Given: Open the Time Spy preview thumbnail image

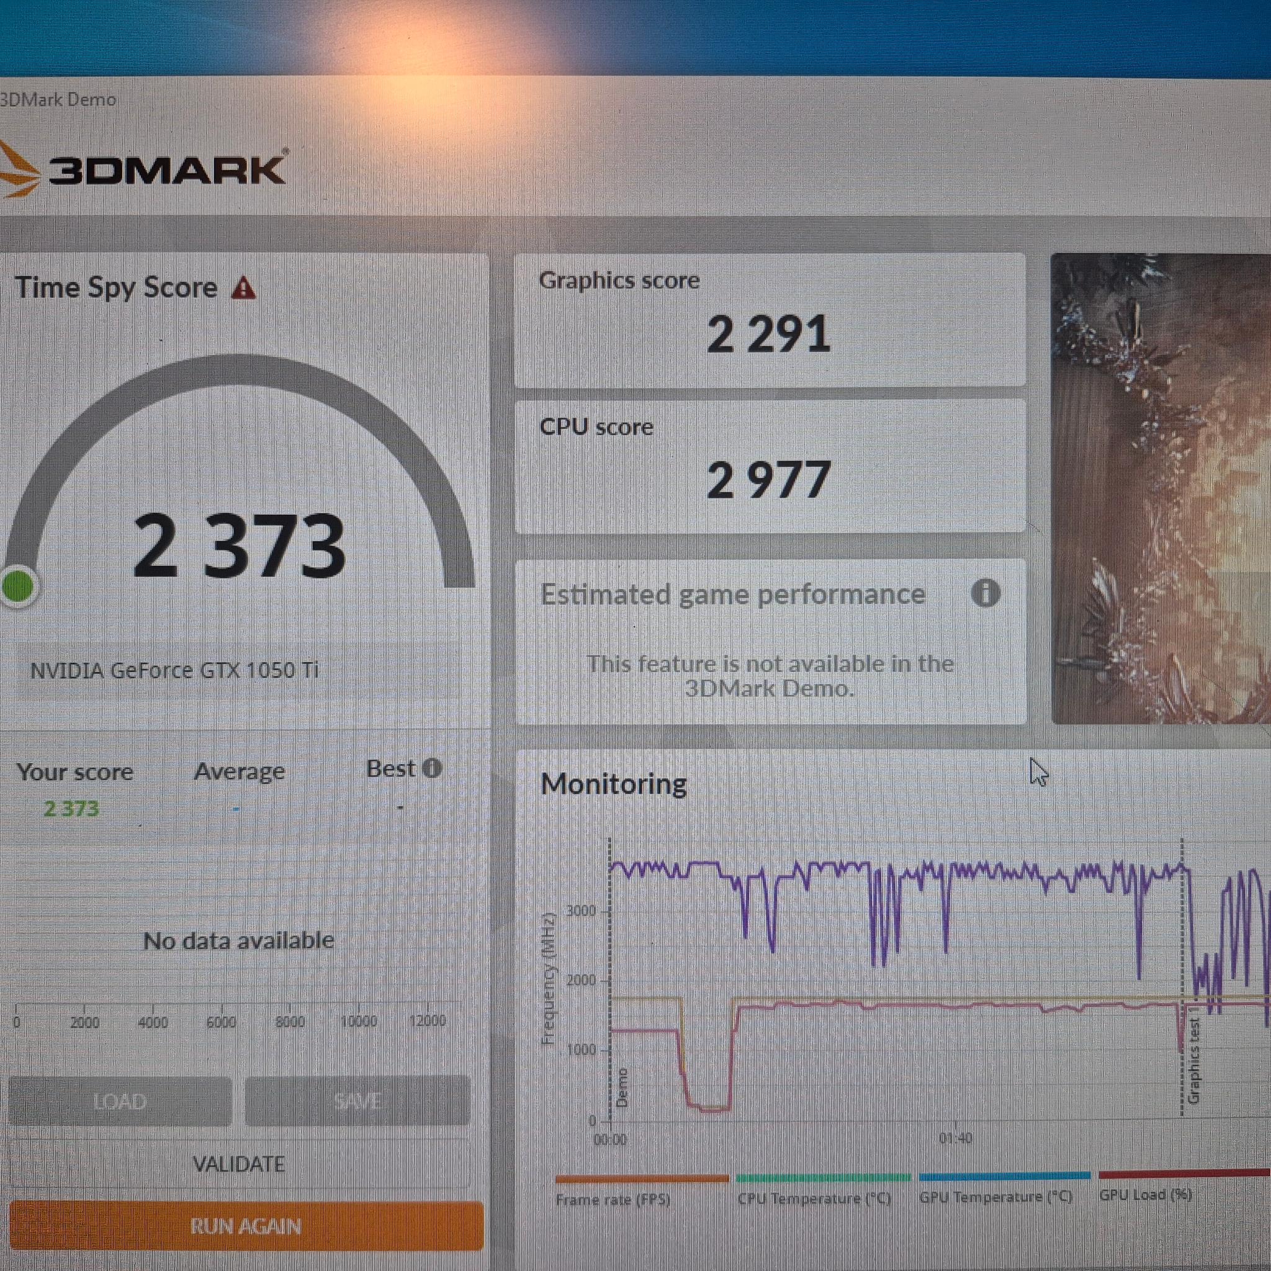Looking at the screenshot, I should pos(1161,488).
